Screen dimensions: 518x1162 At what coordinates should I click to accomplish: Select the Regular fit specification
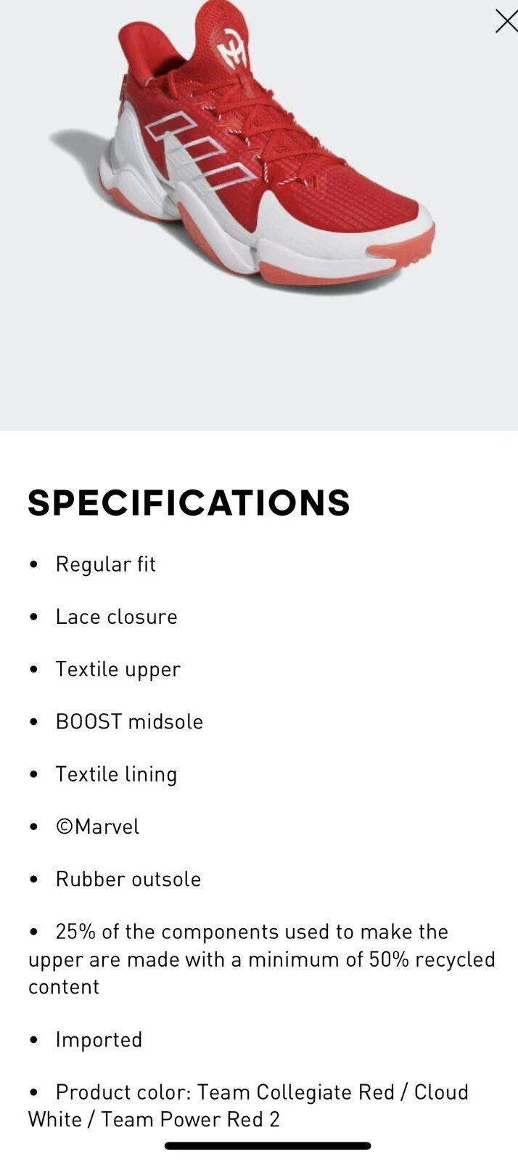[106, 564]
